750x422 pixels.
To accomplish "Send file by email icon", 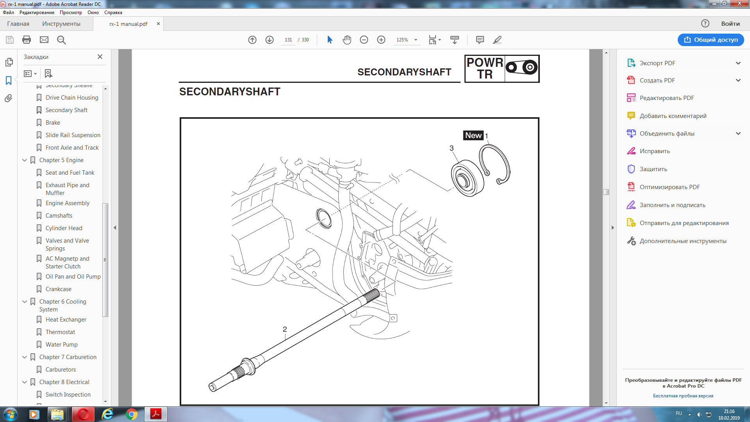I will click(44, 40).
